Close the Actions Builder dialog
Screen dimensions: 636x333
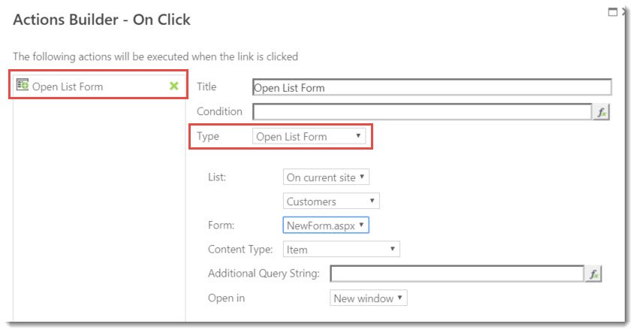tap(625, 12)
